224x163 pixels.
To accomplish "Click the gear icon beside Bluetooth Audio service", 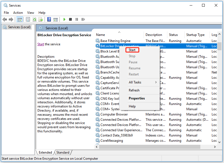I will point(98,56).
